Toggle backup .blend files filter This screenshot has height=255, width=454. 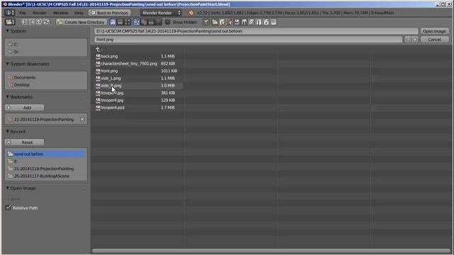coord(230,22)
